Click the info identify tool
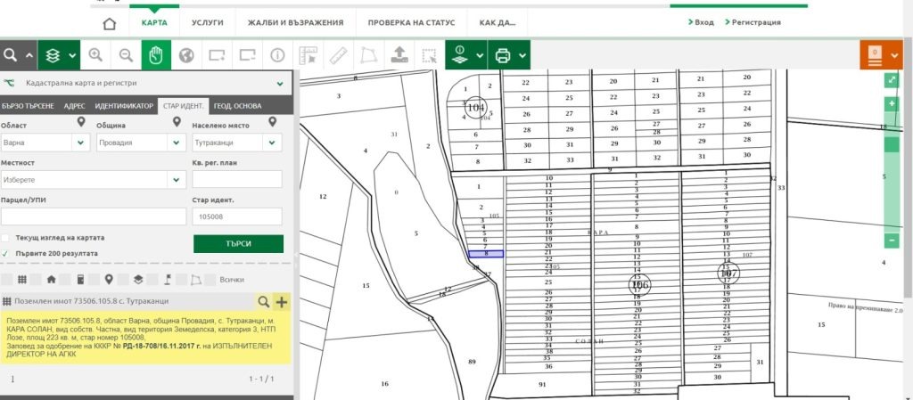Viewport: 913px width, 400px height. (x=277, y=55)
